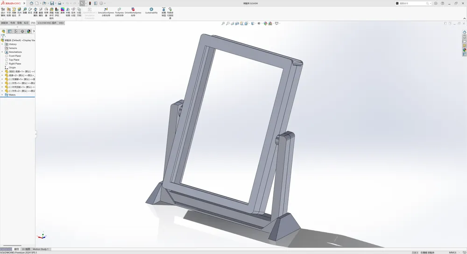Viewport: 467px width, 254px height.
Task: Expand the SOLIDWORKS logo menu arrow
Action: 24,3
